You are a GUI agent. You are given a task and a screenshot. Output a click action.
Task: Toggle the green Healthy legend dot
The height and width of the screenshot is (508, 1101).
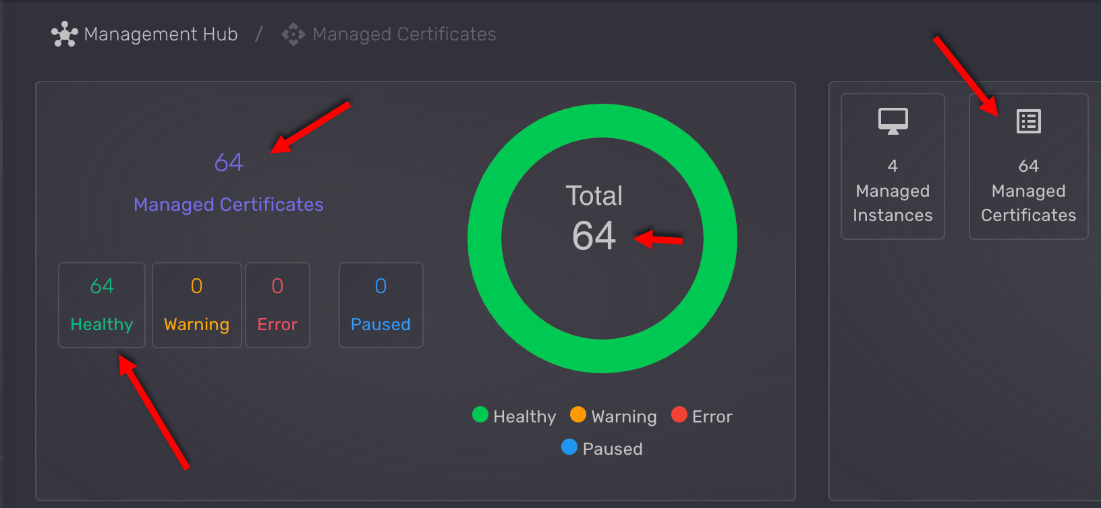pos(480,415)
